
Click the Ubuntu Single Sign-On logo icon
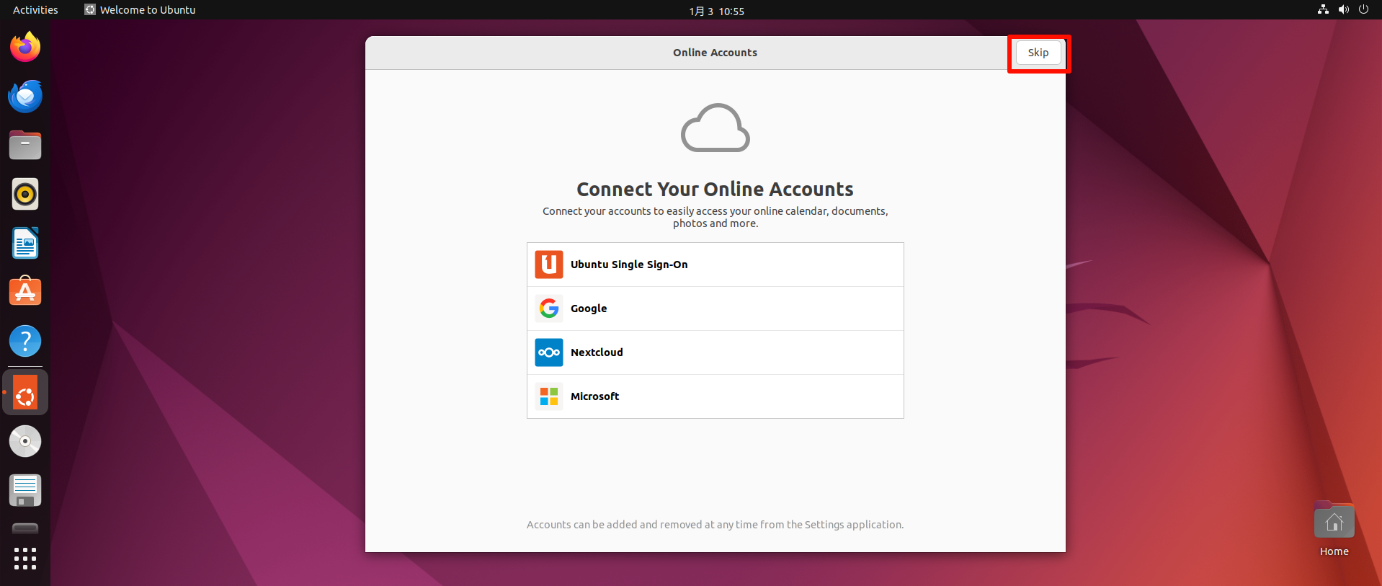(549, 265)
